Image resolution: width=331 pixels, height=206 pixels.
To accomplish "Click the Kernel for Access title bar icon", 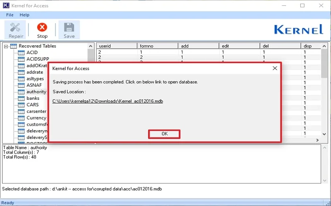I will click(6, 5).
